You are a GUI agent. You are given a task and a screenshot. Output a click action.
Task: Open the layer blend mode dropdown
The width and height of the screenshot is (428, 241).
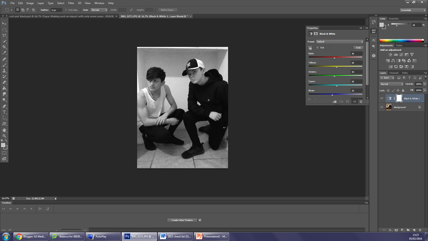coord(391,84)
